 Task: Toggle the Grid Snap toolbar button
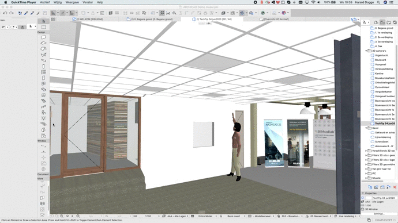tap(72, 13)
